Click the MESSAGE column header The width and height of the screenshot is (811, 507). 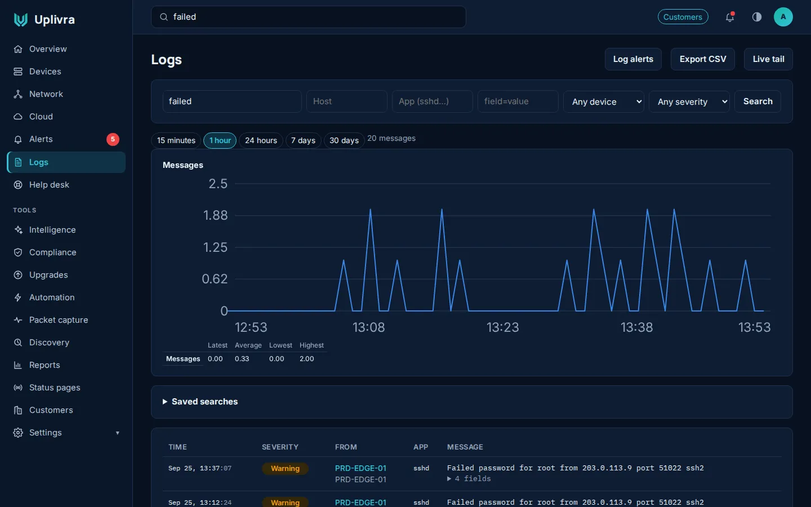465,447
